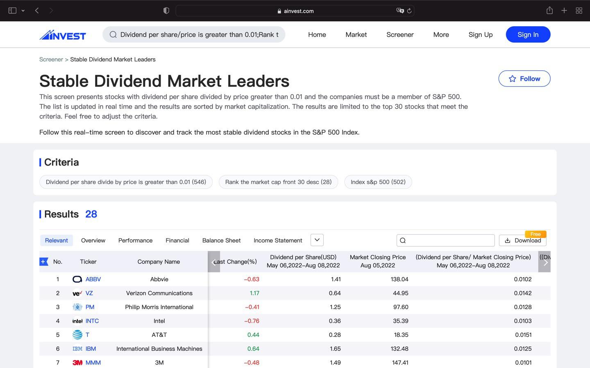Click the Follow button
This screenshot has height=368, width=590.
524,79
